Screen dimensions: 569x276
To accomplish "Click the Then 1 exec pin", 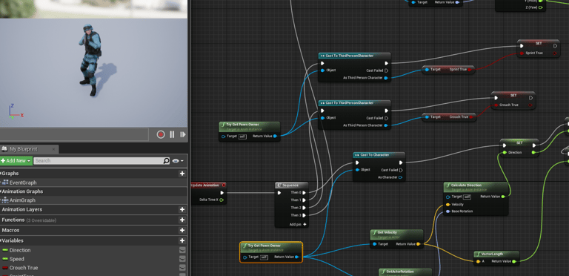I will 304,200.
